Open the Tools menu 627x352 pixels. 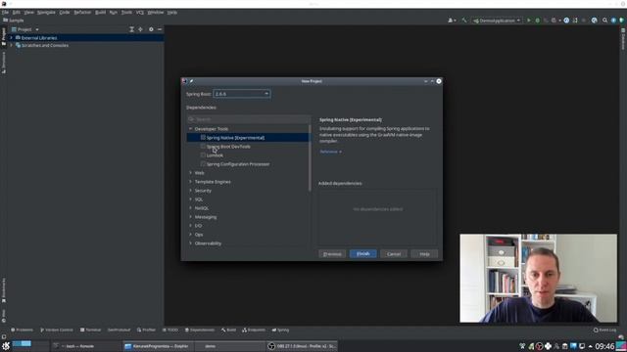click(126, 13)
